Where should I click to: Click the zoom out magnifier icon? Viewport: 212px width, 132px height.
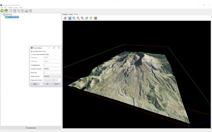pos(78,18)
